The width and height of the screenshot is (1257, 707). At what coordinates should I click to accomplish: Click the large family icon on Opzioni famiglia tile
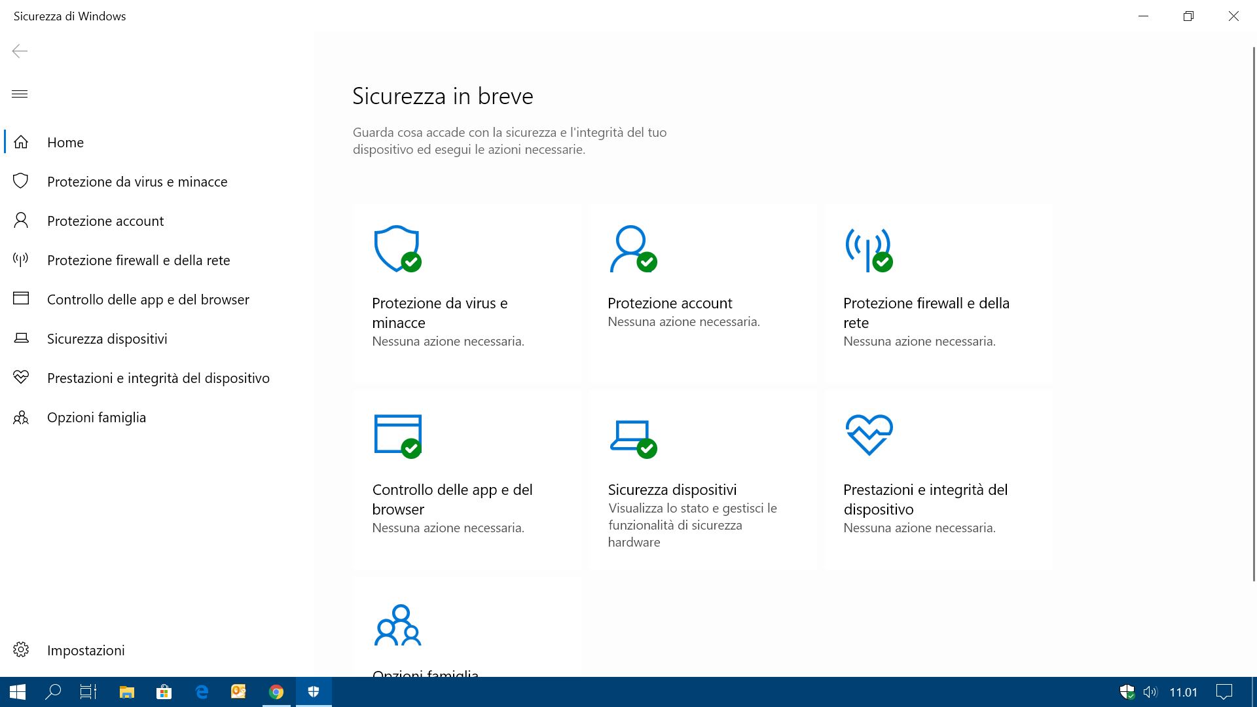pos(397,625)
